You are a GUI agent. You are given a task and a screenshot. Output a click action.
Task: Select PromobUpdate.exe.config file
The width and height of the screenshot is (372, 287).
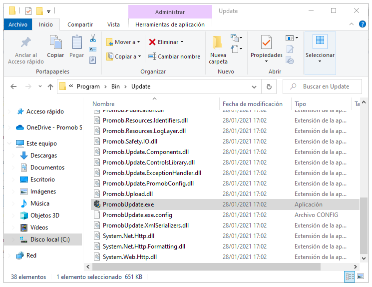point(225,215)
